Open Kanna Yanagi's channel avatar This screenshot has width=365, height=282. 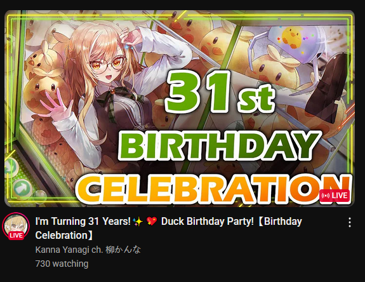tap(16, 226)
